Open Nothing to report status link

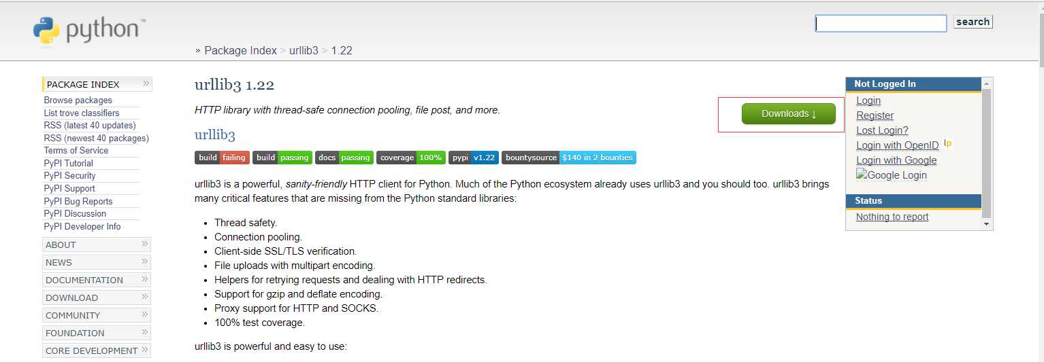coord(892,217)
